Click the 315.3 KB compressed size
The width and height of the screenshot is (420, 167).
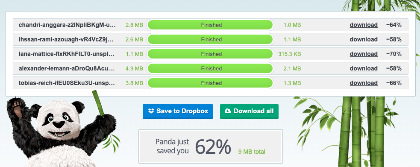tap(290, 54)
